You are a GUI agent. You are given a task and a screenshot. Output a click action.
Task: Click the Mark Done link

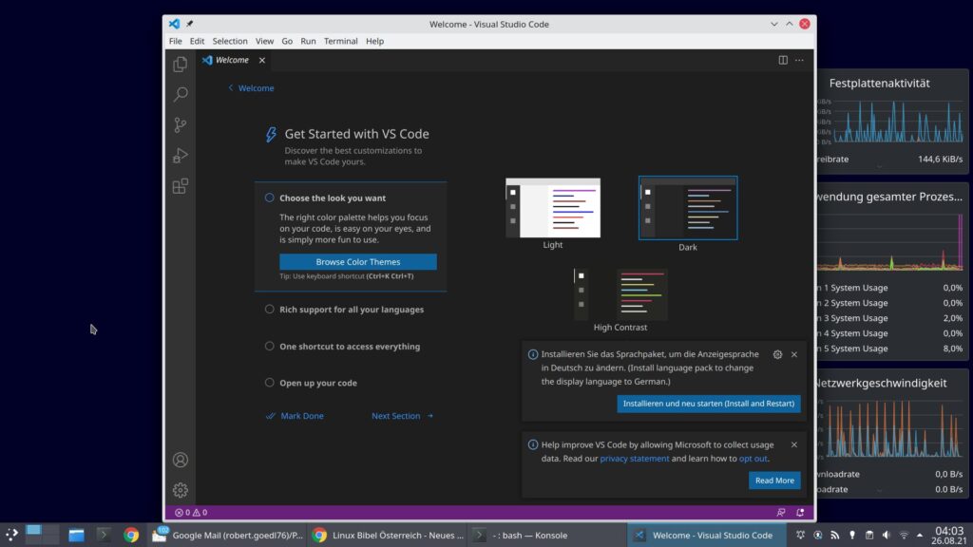click(295, 416)
